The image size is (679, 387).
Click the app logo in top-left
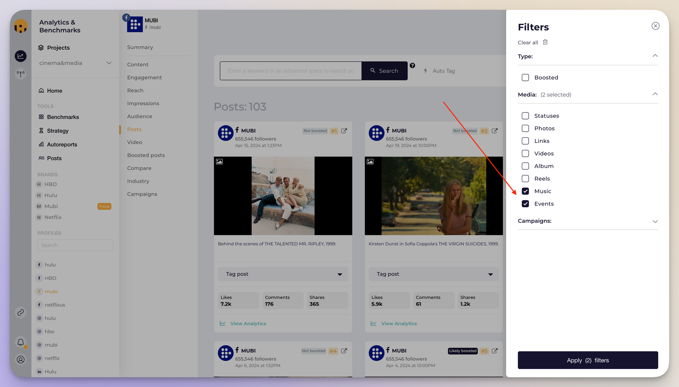(x=21, y=26)
